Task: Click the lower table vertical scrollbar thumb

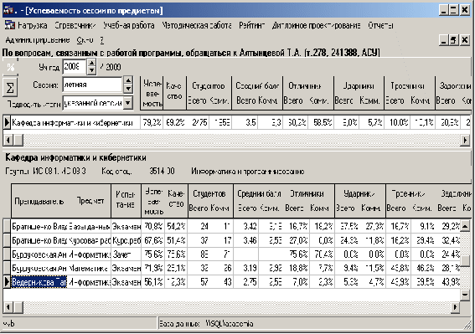Action: (x=465, y=259)
